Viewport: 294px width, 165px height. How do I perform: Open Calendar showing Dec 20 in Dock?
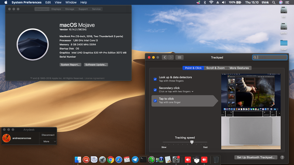point(127,159)
